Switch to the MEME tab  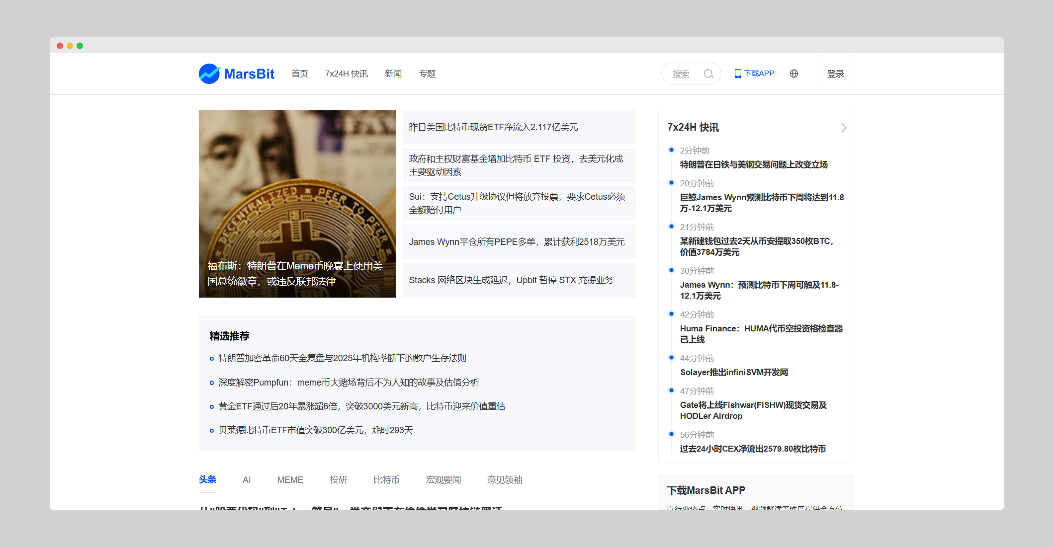pyautogui.click(x=290, y=480)
